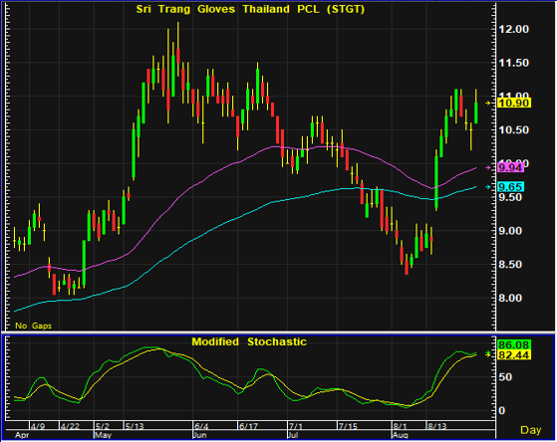The height and width of the screenshot is (442, 557).
Task: Click the Jun month label
Action: pos(200,435)
